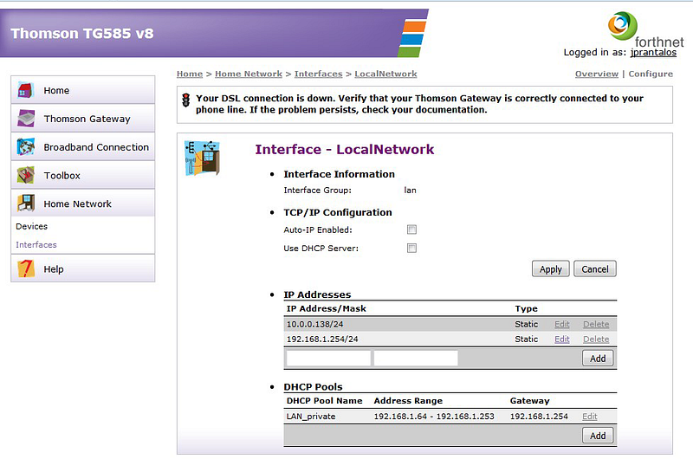
Task: Open the Home Network menu item
Action: click(82, 204)
